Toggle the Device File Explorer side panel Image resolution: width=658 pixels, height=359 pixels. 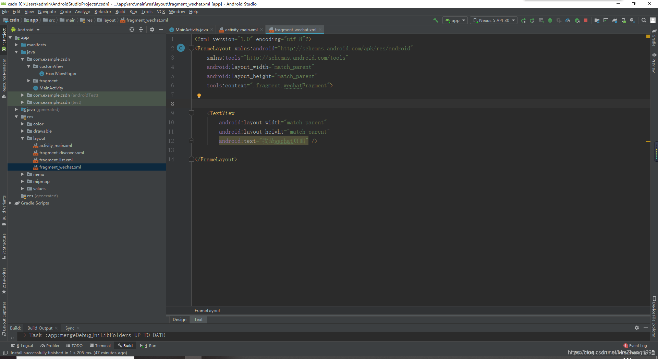click(654, 317)
